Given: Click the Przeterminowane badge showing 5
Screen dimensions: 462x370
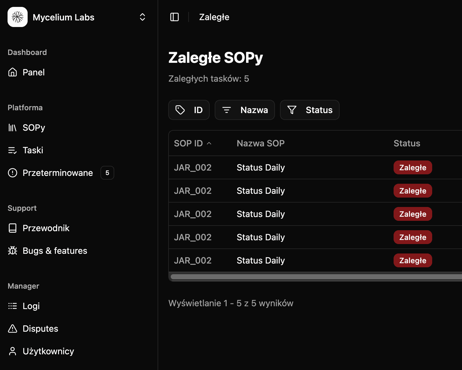Looking at the screenshot, I should (107, 173).
